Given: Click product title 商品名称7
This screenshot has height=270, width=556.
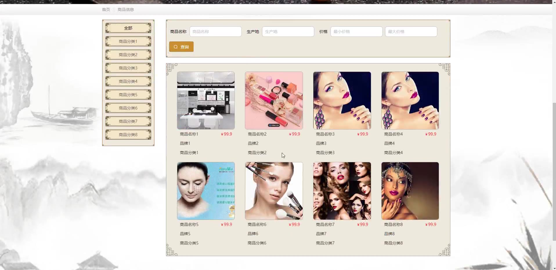Looking at the screenshot, I should click(x=325, y=225).
